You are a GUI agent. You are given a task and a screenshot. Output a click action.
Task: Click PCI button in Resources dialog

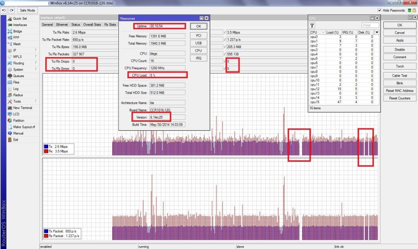(x=199, y=35)
